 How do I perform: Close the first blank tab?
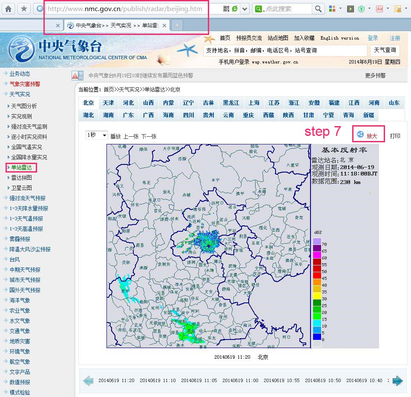(x=58, y=26)
